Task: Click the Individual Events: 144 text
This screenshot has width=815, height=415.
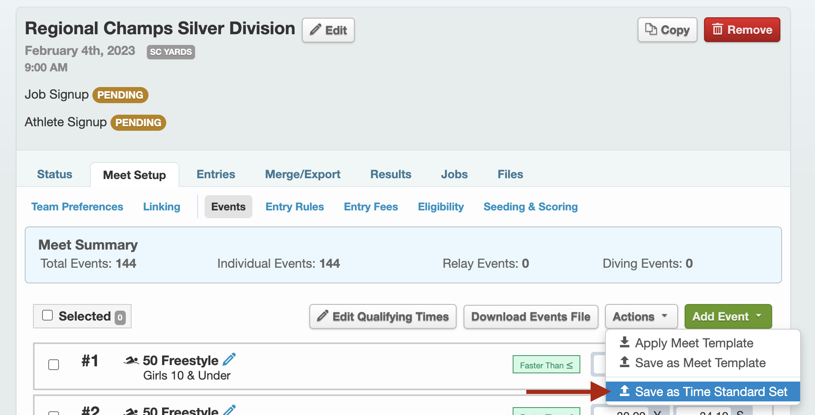Action: point(278,263)
